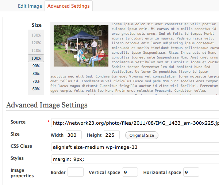Open the Advanced Settings tab

pos(69,6)
